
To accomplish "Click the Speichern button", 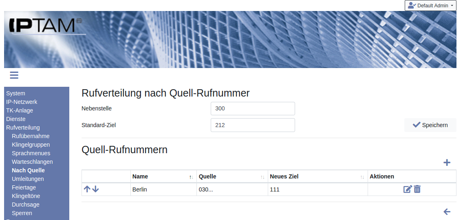I will [430, 125].
